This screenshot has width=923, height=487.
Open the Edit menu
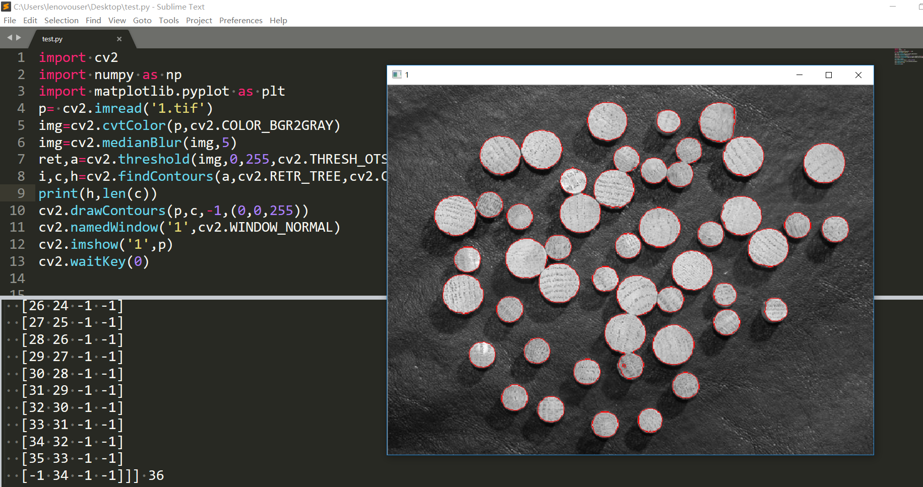tap(30, 20)
